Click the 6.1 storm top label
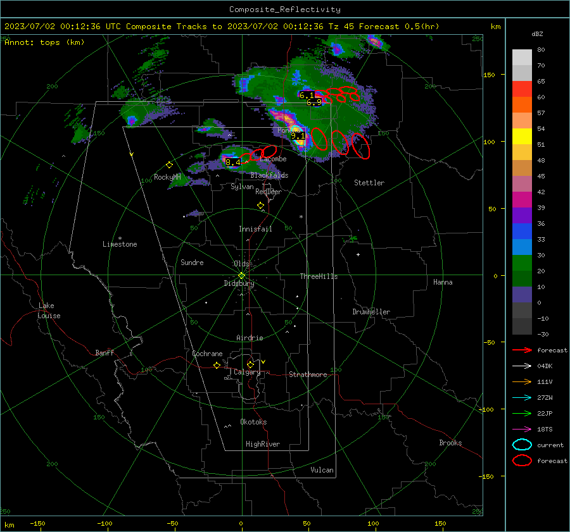The image size is (570, 532). (307, 95)
